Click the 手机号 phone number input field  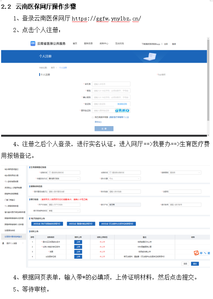[x=111, y=84]
